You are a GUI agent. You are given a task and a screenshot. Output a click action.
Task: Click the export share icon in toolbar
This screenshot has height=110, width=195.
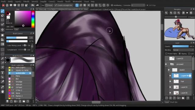(7, 5)
